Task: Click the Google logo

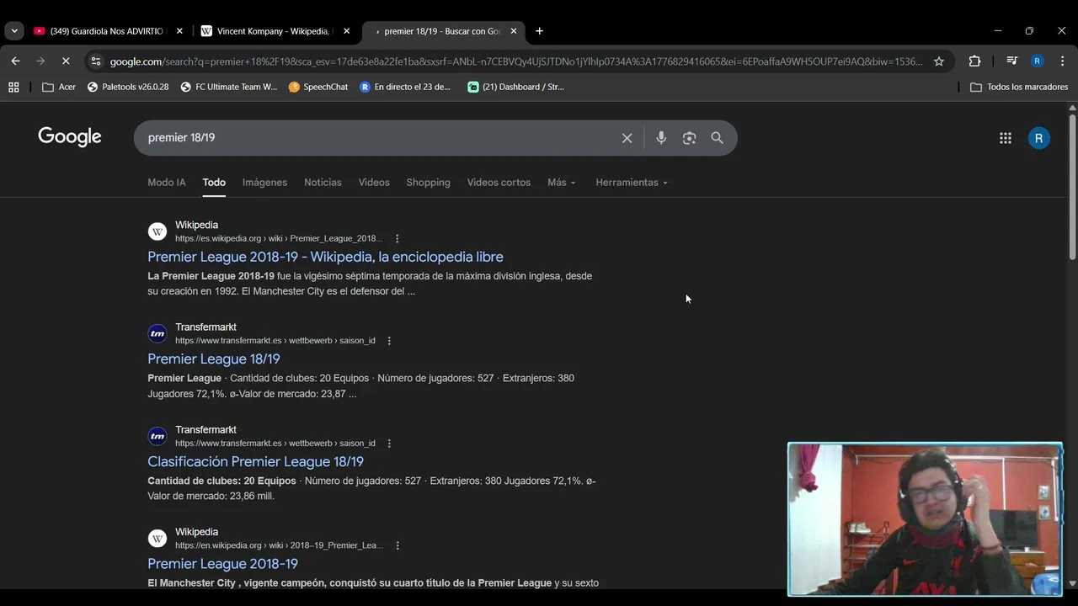Action: click(70, 137)
